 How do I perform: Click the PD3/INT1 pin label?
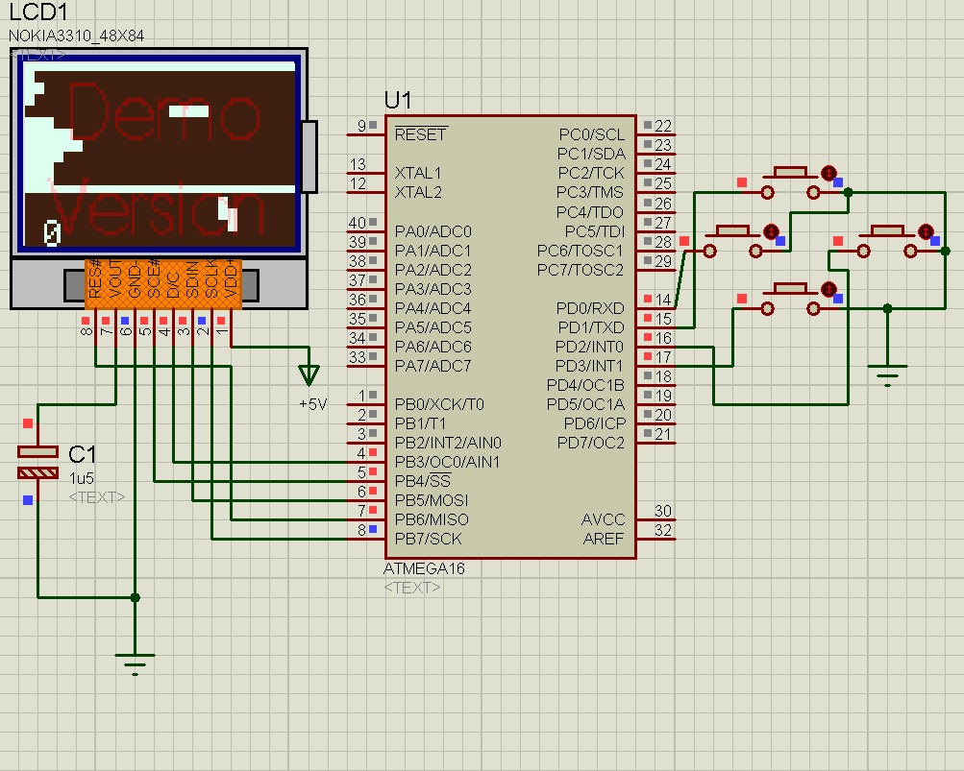[x=589, y=366]
